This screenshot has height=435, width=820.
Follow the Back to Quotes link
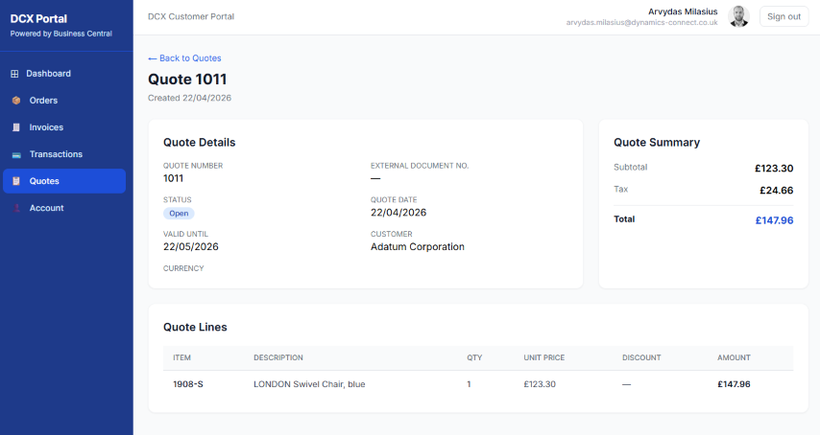[x=184, y=58]
